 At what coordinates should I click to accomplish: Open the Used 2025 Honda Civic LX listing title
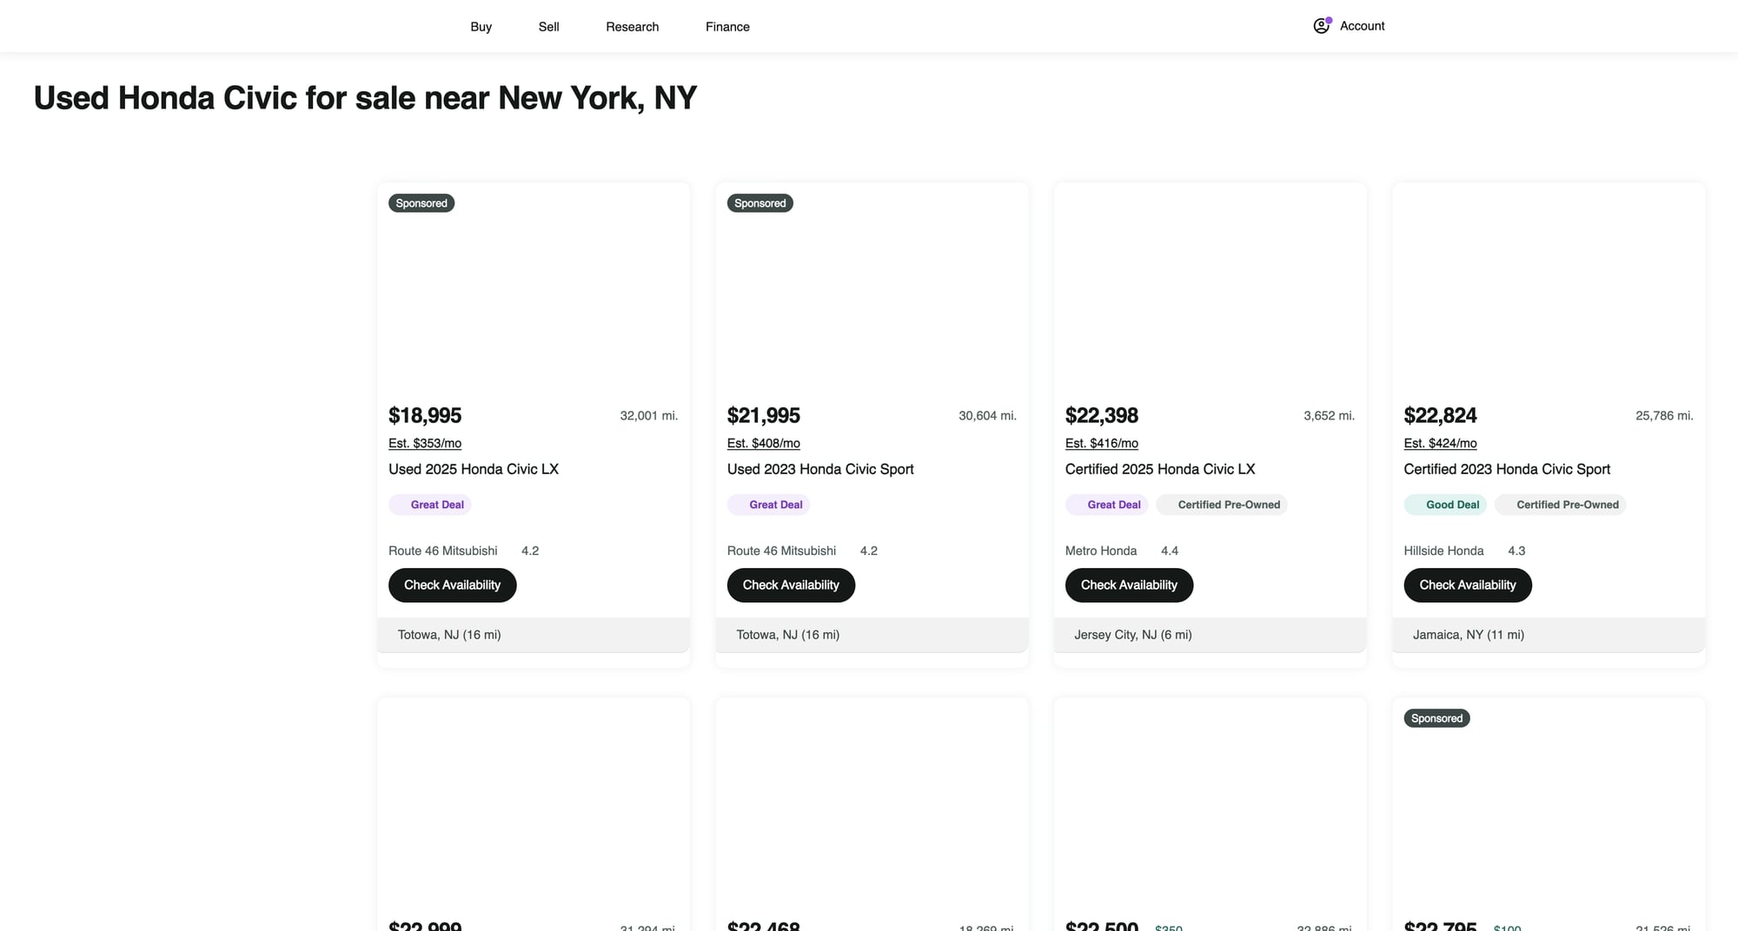tap(473, 469)
